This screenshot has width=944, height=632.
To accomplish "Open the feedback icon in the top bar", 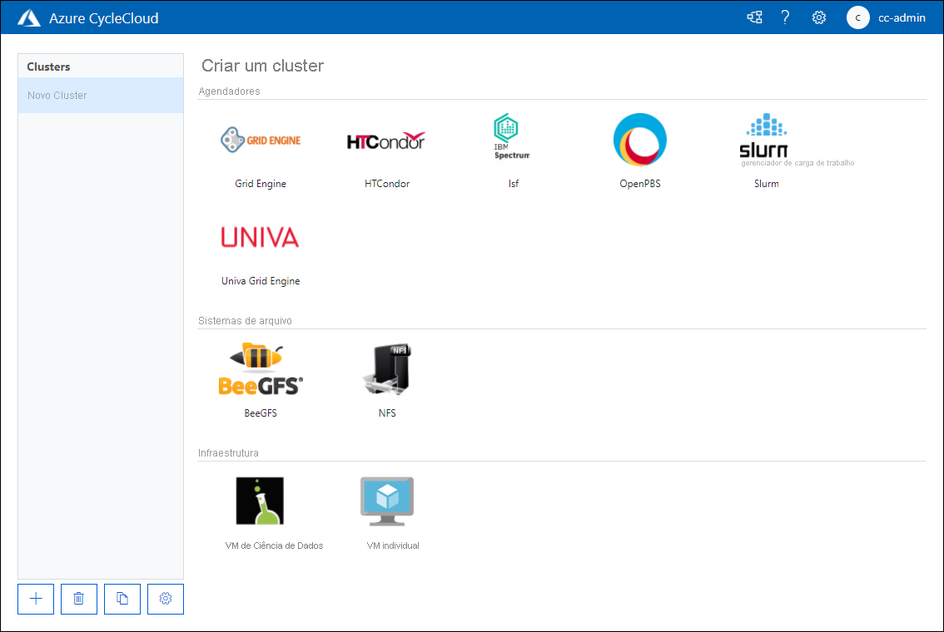I will click(x=754, y=17).
